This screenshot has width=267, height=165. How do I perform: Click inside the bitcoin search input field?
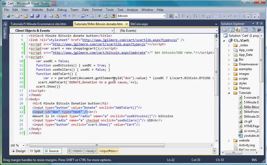(140, 16)
